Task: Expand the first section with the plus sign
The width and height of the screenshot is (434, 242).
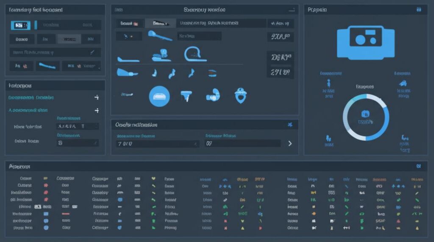Action: (96, 97)
